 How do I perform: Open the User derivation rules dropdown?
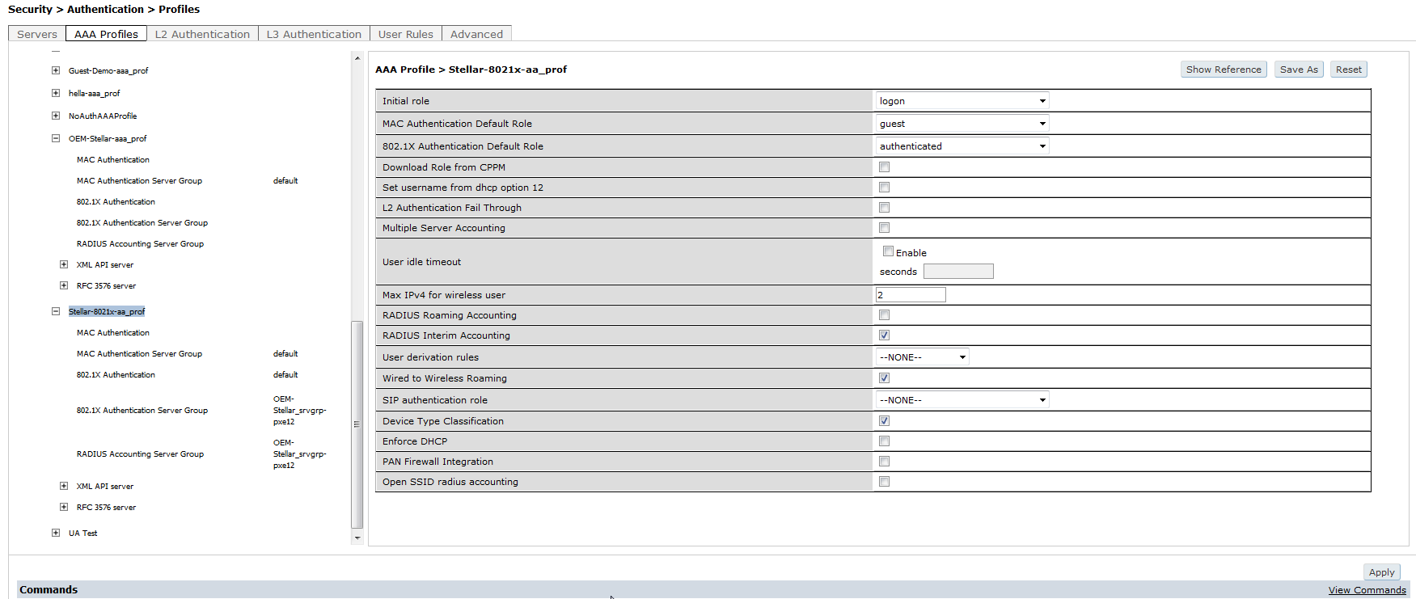coord(922,357)
